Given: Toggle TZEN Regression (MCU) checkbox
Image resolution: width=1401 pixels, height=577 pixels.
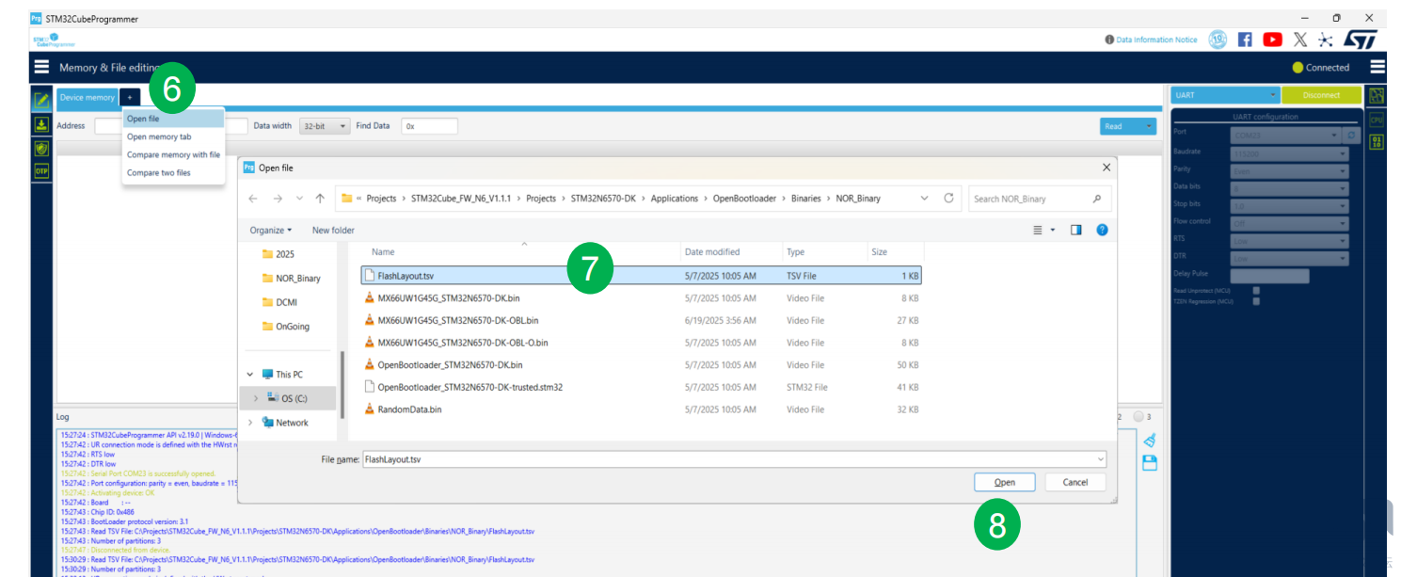Looking at the screenshot, I should [1256, 301].
